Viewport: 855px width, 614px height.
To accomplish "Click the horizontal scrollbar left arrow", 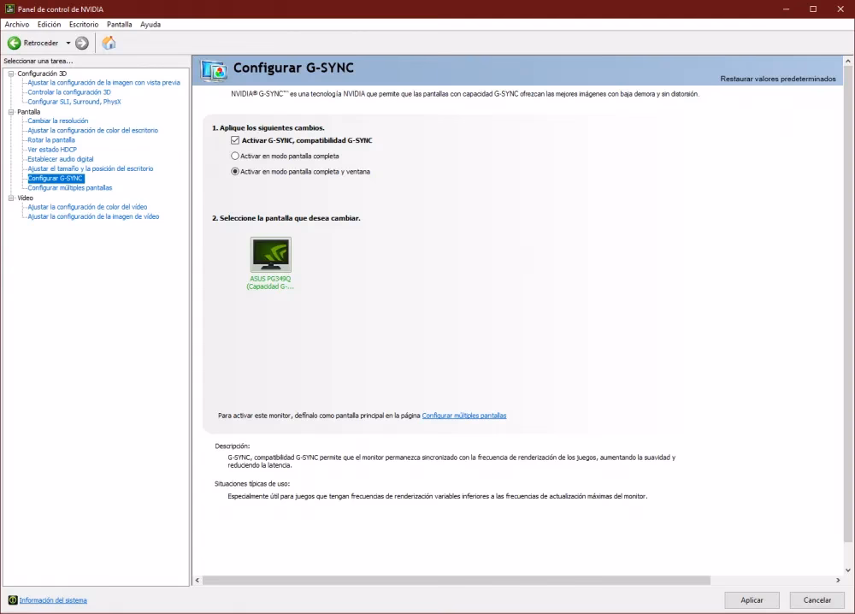I will 198,580.
